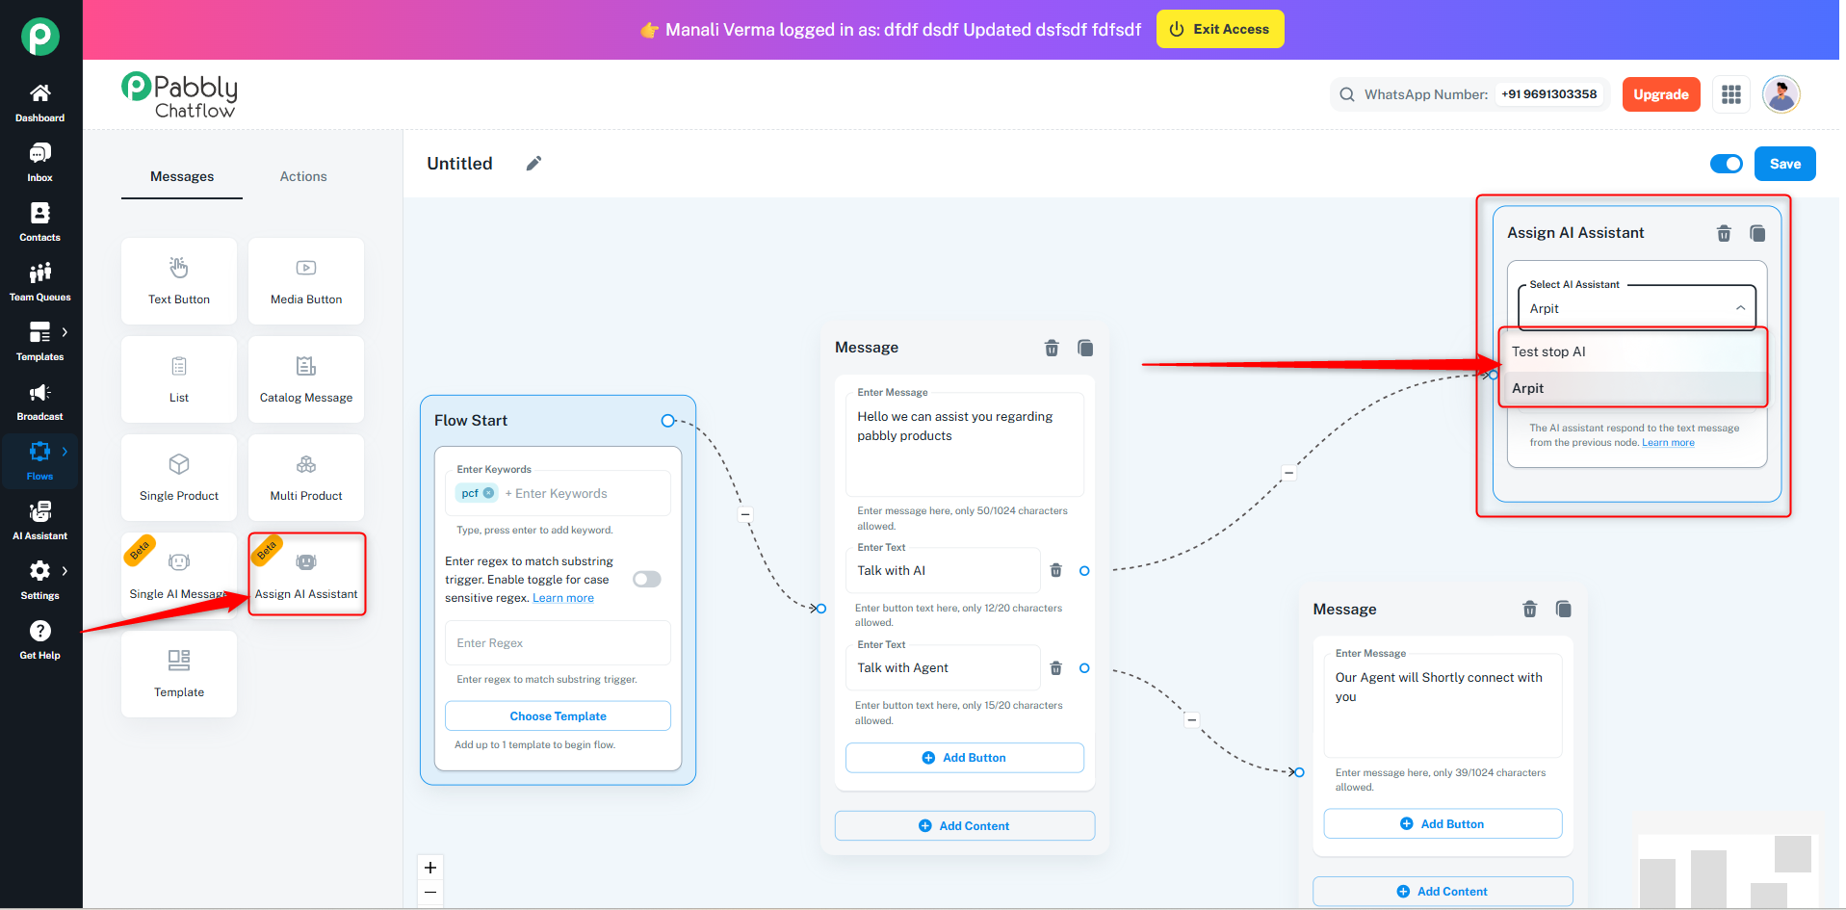Zoom in the flow canvas
Screen dimensions: 1846x910
[x=430, y=868]
